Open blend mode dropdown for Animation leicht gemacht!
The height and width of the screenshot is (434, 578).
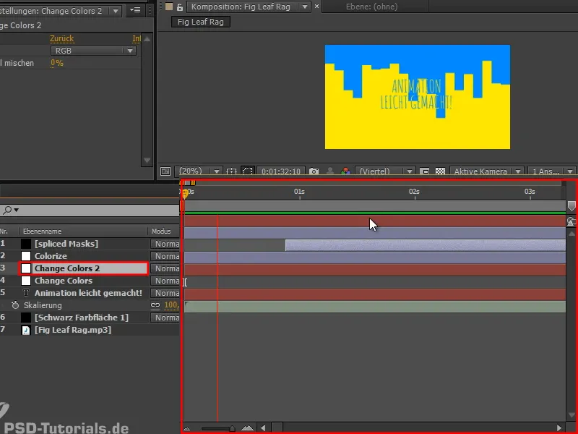[x=165, y=293]
